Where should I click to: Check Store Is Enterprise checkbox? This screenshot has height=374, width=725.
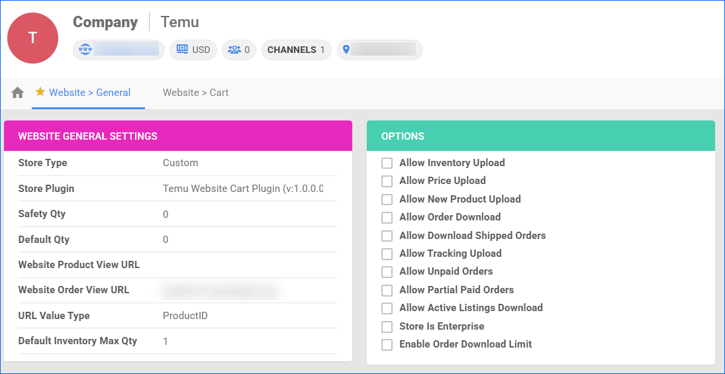pos(387,327)
